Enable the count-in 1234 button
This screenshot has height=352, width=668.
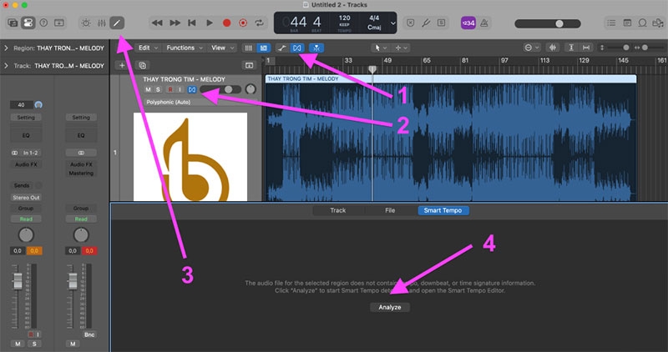(x=468, y=23)
